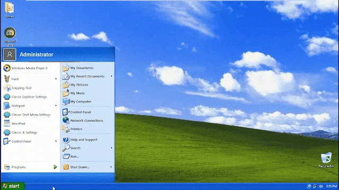Image resolution: width=339 pixels, height=190 pixels.
Task: Expand the Paint submenu arrow
Action: coord(56,79)
